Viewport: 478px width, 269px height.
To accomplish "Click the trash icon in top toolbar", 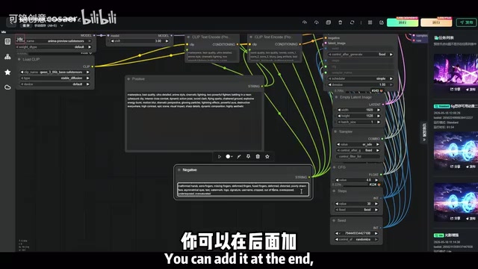I will [x=341, y=22].
